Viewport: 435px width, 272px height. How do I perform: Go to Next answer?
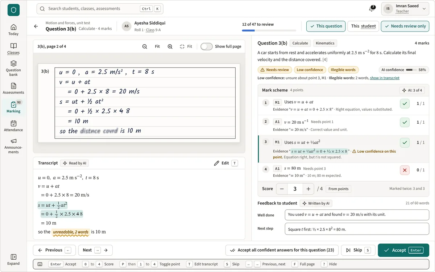(x=95, y=250)
